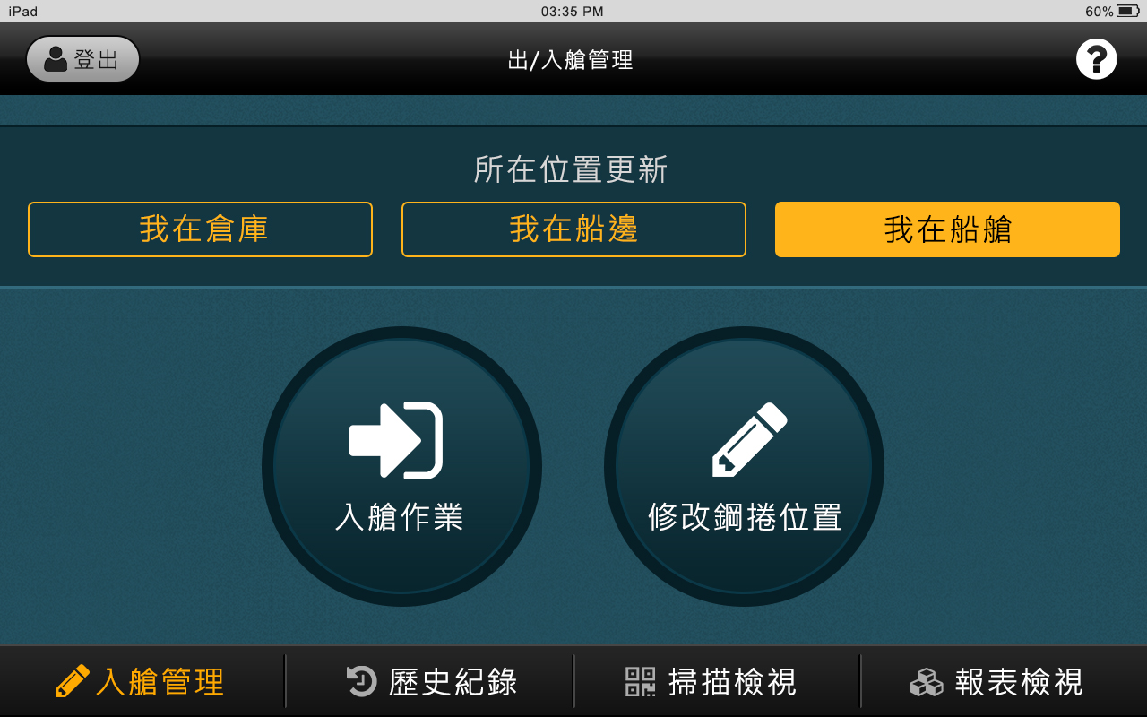The width and height of the screenshot is (1147, 717).
Task: Tap the QR code icon for 掃描檢視
Action: click(x=640, y=681)
